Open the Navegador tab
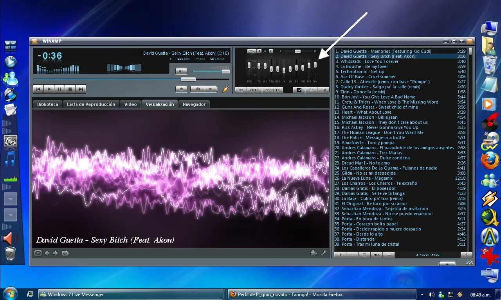Image resolution: width=501 pixels, height=300 pixels. (x=194, y=104)
